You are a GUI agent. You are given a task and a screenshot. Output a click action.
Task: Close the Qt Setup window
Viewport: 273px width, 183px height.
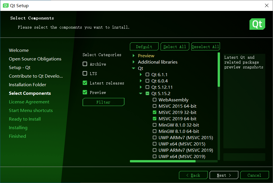[267, 5]
